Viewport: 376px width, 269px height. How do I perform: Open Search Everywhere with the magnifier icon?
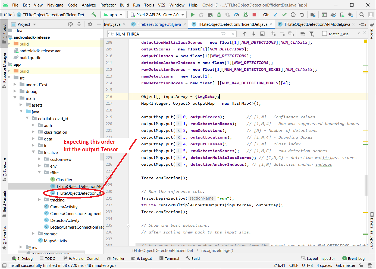[361, 15]
